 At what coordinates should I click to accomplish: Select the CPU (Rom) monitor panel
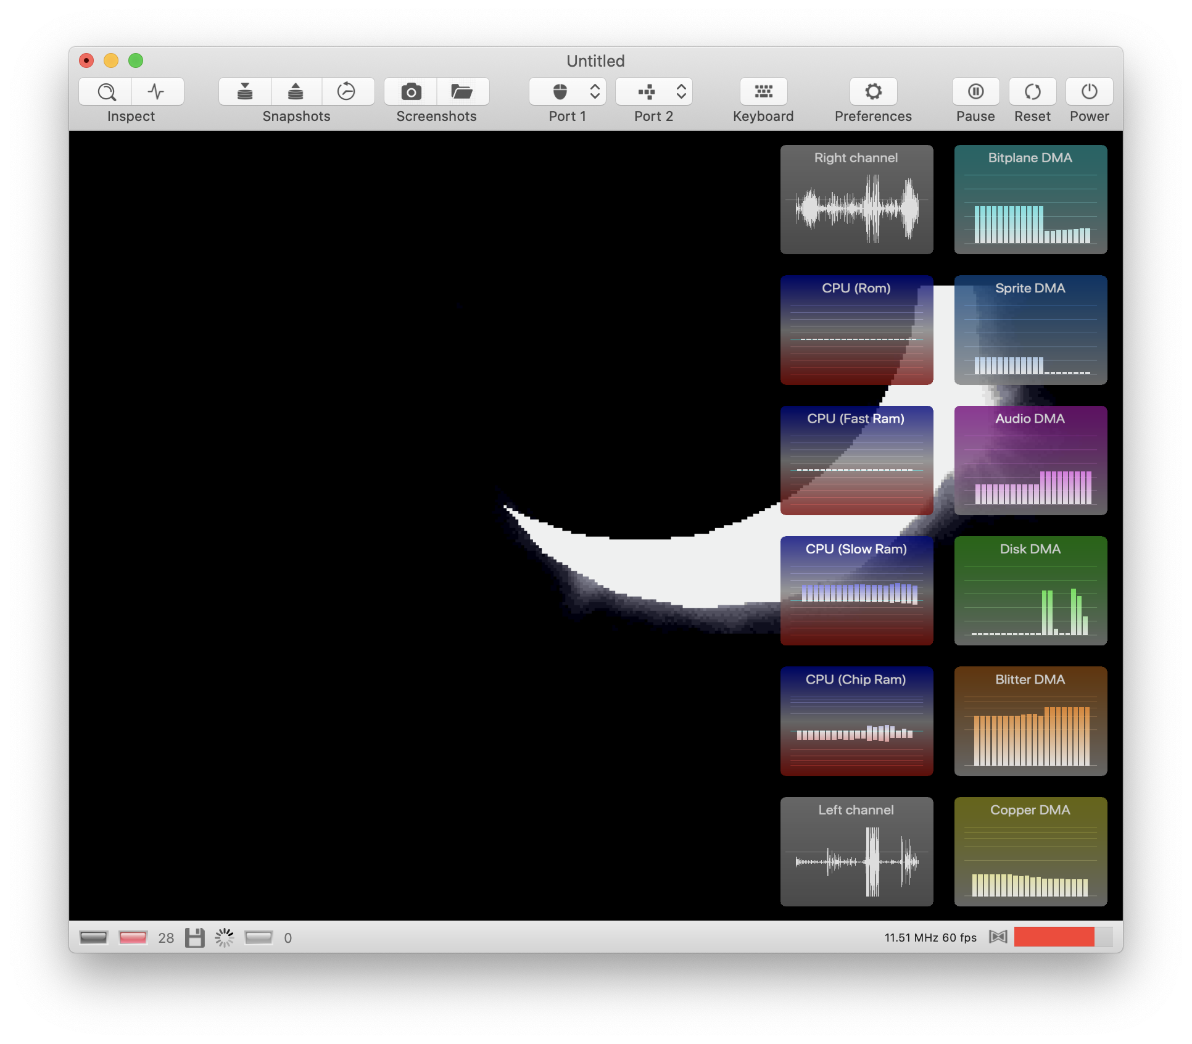(856, 330)
